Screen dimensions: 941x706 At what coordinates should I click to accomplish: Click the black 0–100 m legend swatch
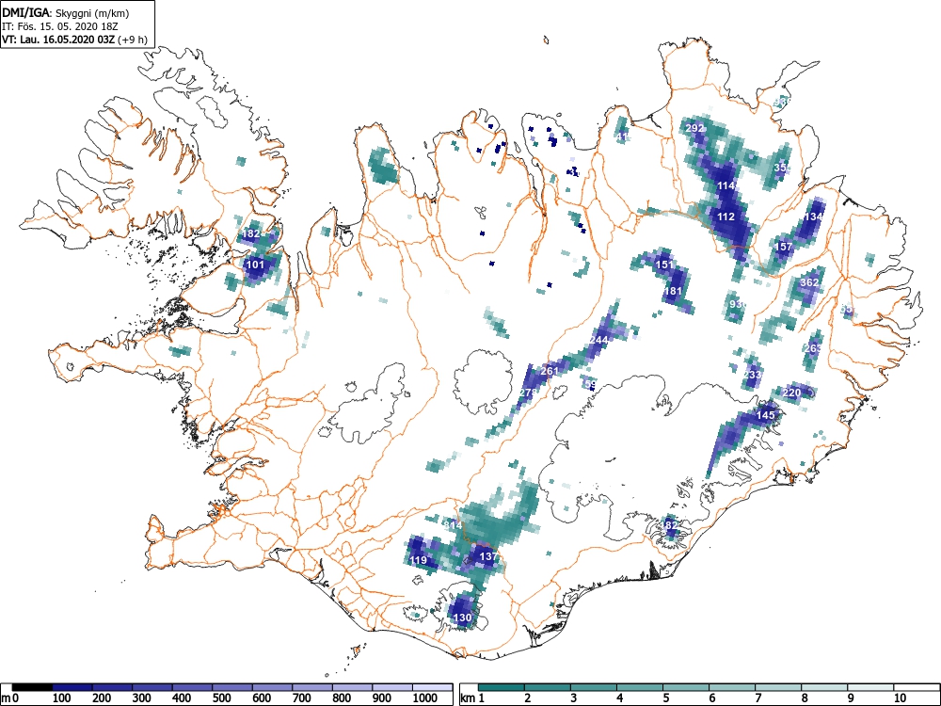tap(32, 687)
